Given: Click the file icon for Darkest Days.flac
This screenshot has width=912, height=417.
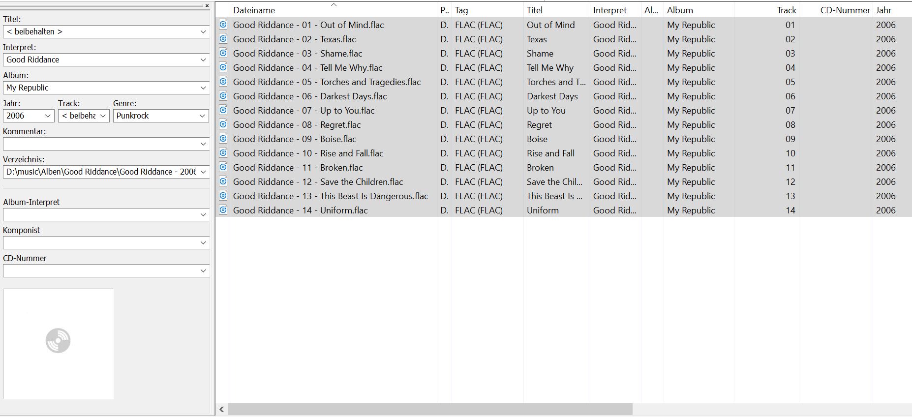Looking at the screenshot, I should pyautogui.click(x=223, y=96).
